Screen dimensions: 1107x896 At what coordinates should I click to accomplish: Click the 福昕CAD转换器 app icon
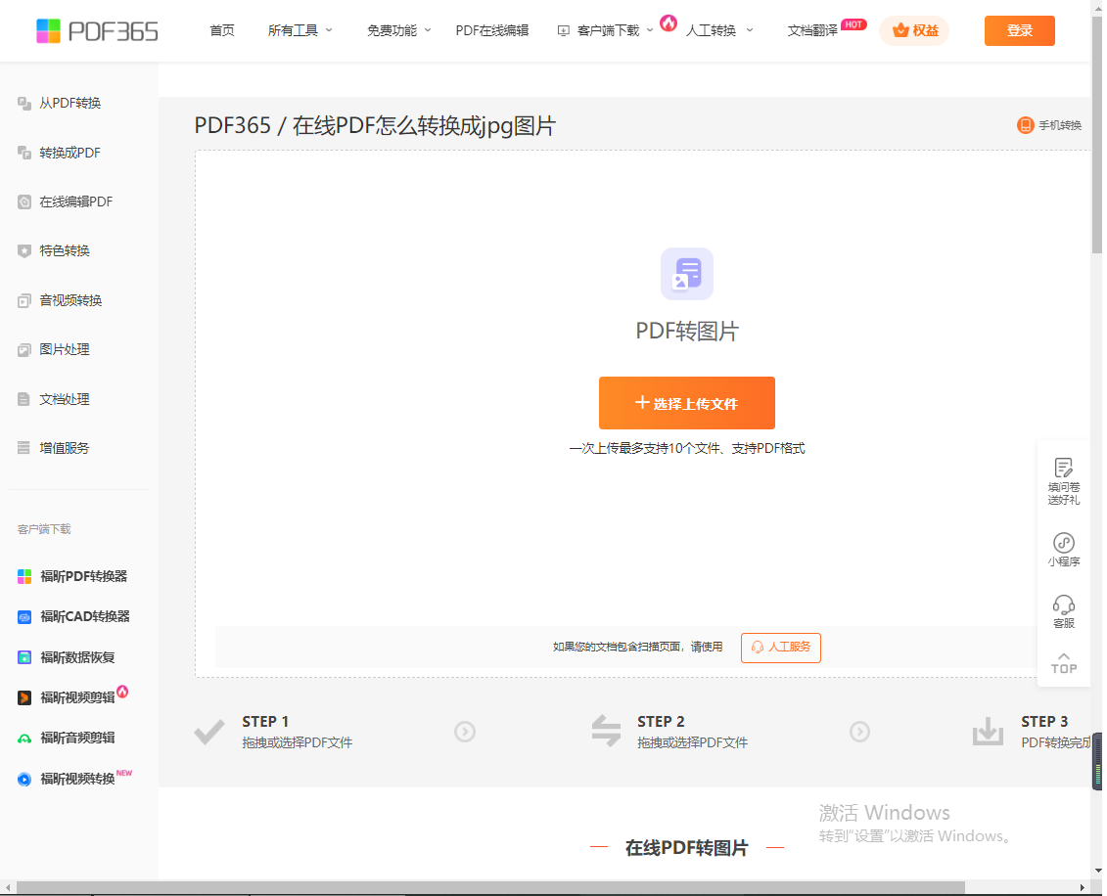coord(24,617)
